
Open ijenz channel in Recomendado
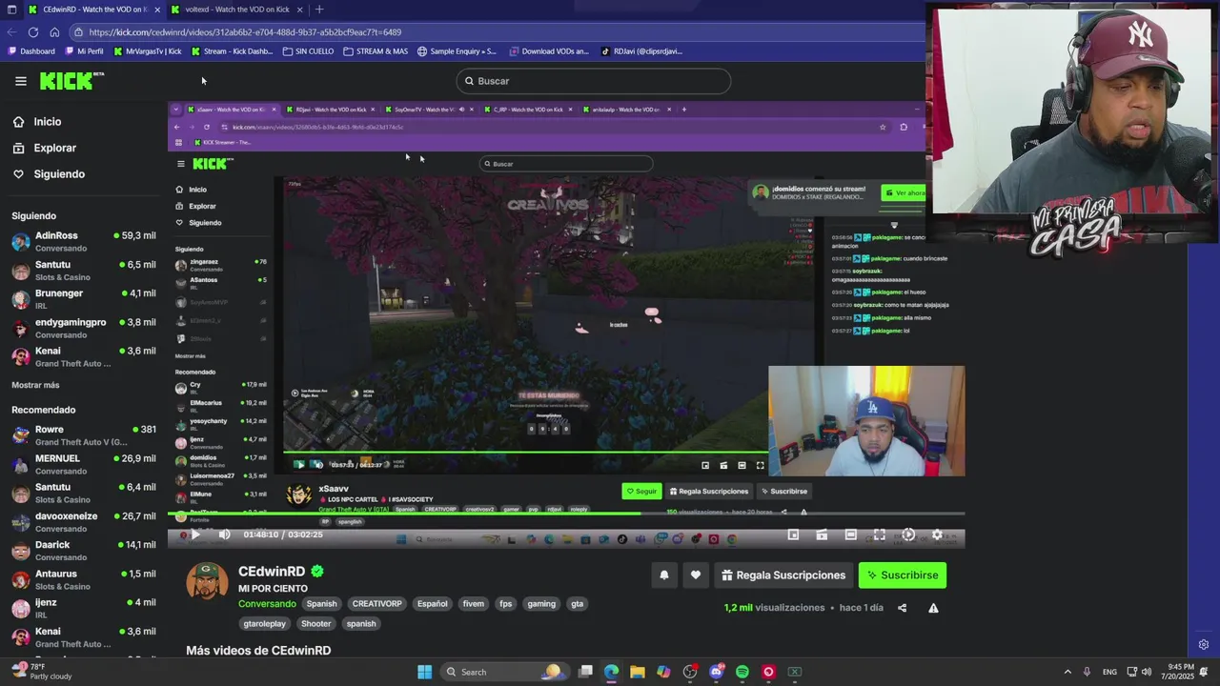click(x=84, y=608)
